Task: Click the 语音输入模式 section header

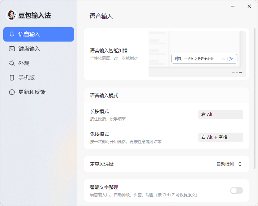Action: click(x=104, y=95)
